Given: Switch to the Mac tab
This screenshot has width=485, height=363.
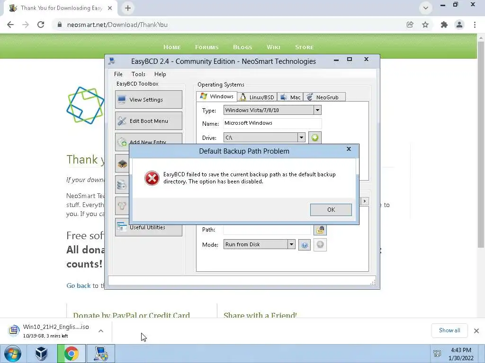Looking at the screenshot, I should pyautogui.click(x=290, y=97).
